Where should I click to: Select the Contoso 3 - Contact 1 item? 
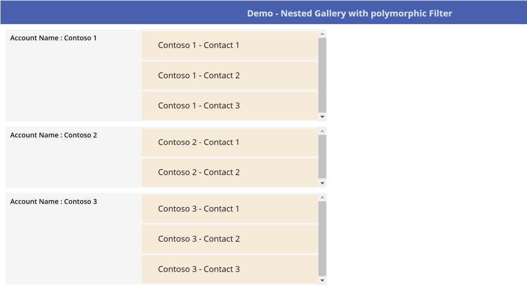pyautogui.click(x=229, y=209)
